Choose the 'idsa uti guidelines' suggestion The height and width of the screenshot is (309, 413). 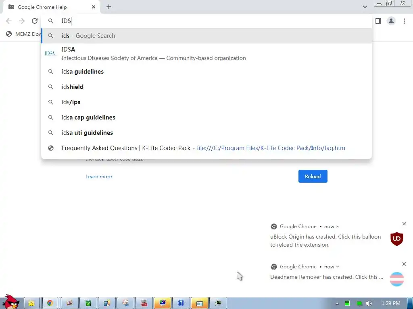point(206,132)
